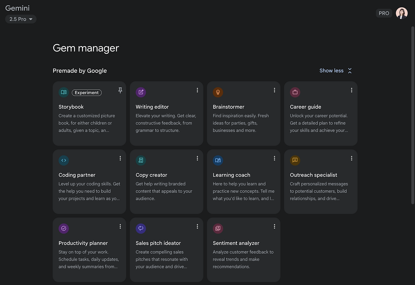This screenshot has height=285, width=415.
Task: Collapse premade gems with Show less
Action: click(x=336, y=71)
